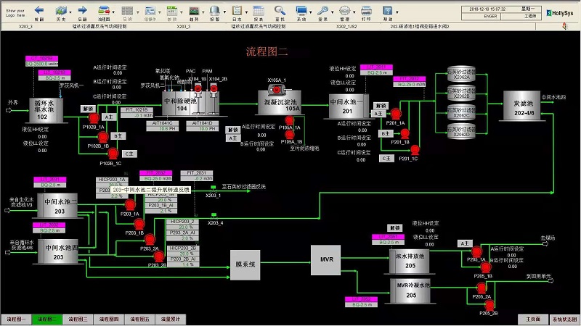Click pump P201_1A icon
Viewport: 581px width, 326px height.
tap(397, 114)
